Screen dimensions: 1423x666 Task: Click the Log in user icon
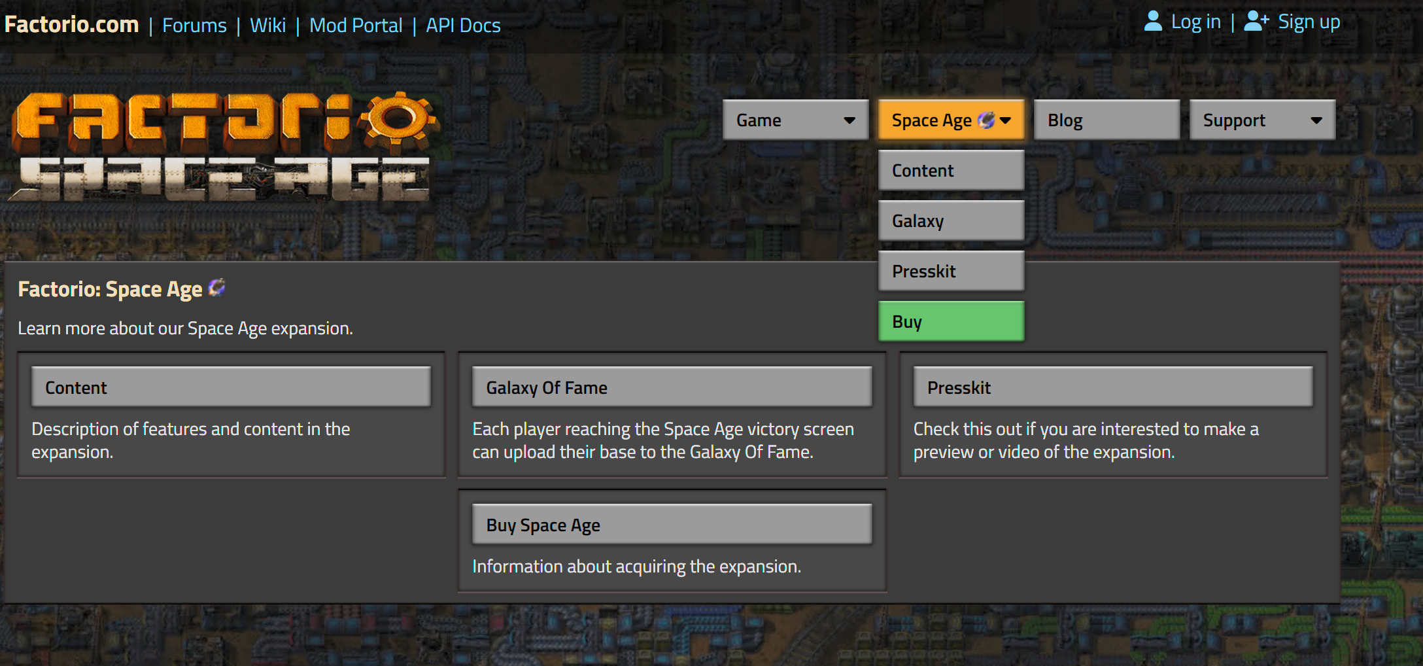1153,22
